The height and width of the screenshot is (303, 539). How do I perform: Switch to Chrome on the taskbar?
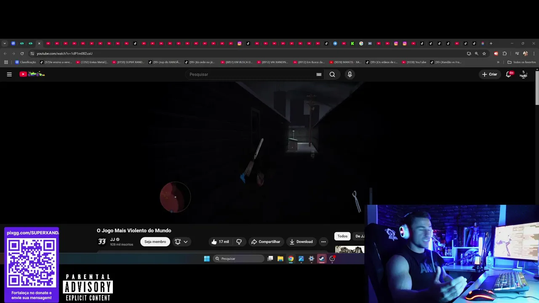click(291, 258)
